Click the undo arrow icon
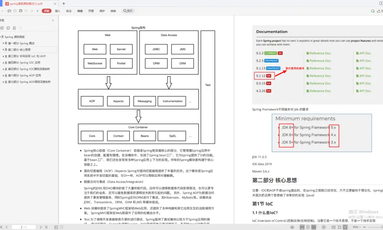This screenshot has height=230, width=383. point(26,11)
